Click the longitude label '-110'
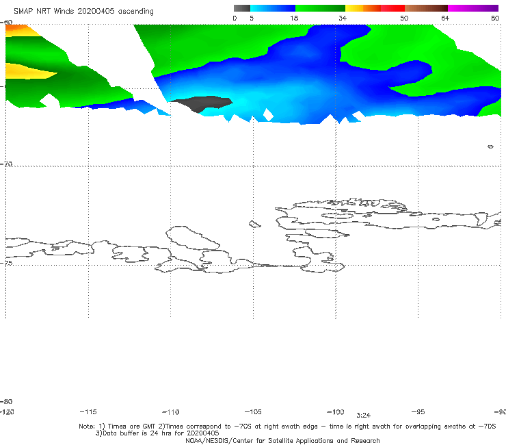506x445 pixels. coord(171,412)
